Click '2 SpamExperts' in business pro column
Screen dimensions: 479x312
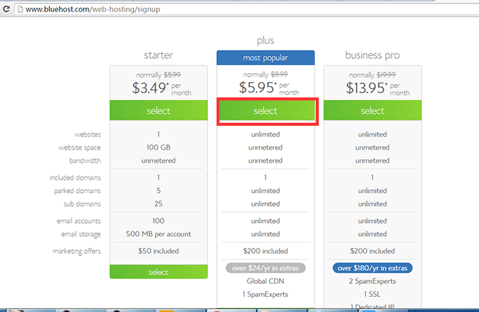tap(372, 281)
